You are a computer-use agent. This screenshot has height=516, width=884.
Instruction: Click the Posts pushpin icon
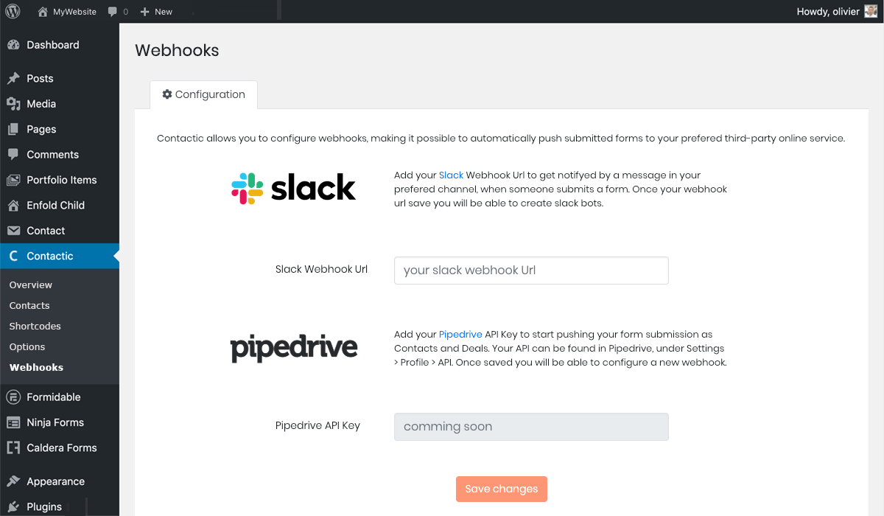[13, 79]
